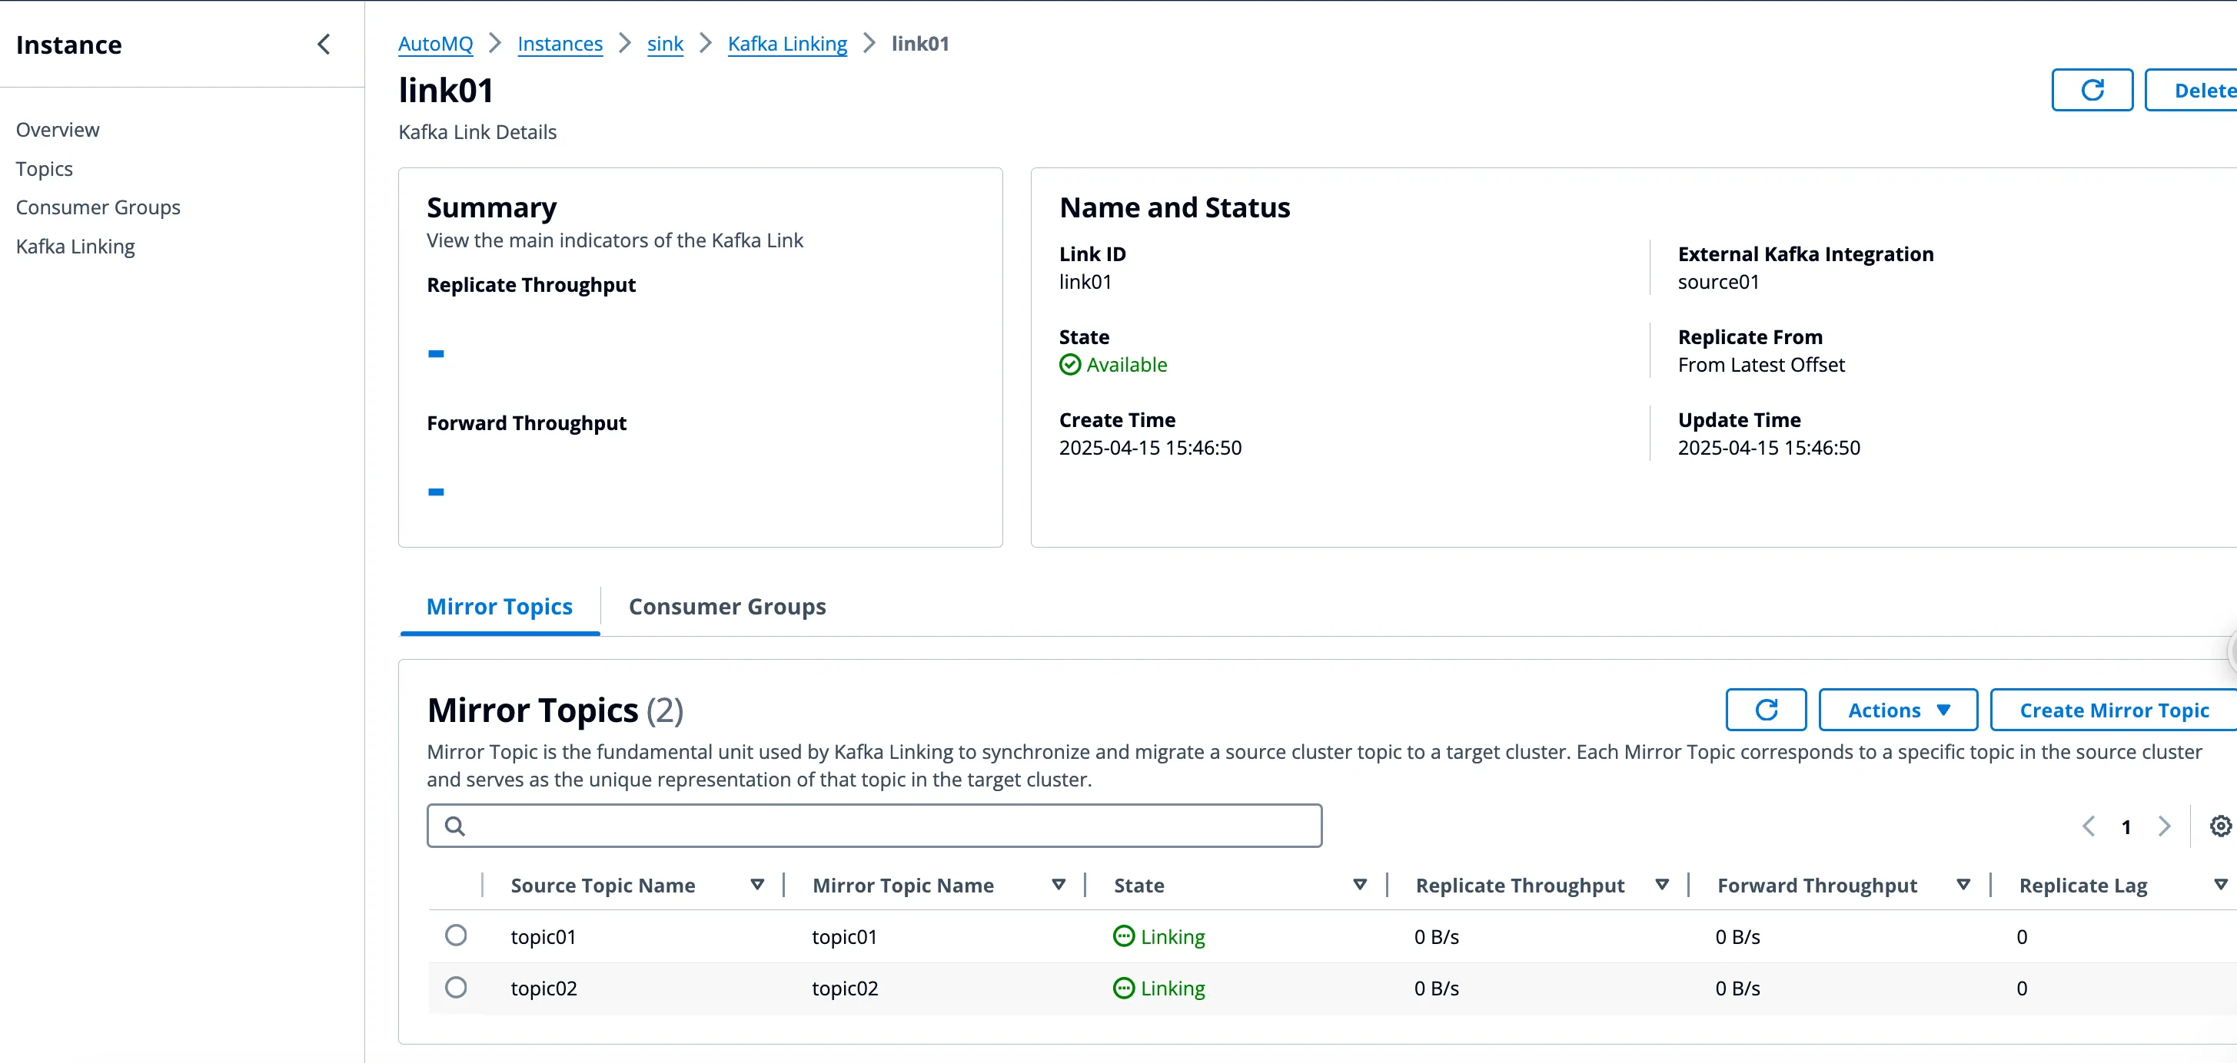
Task: Refresh the Mirror Topics table
Action: tap(1766, 710)
